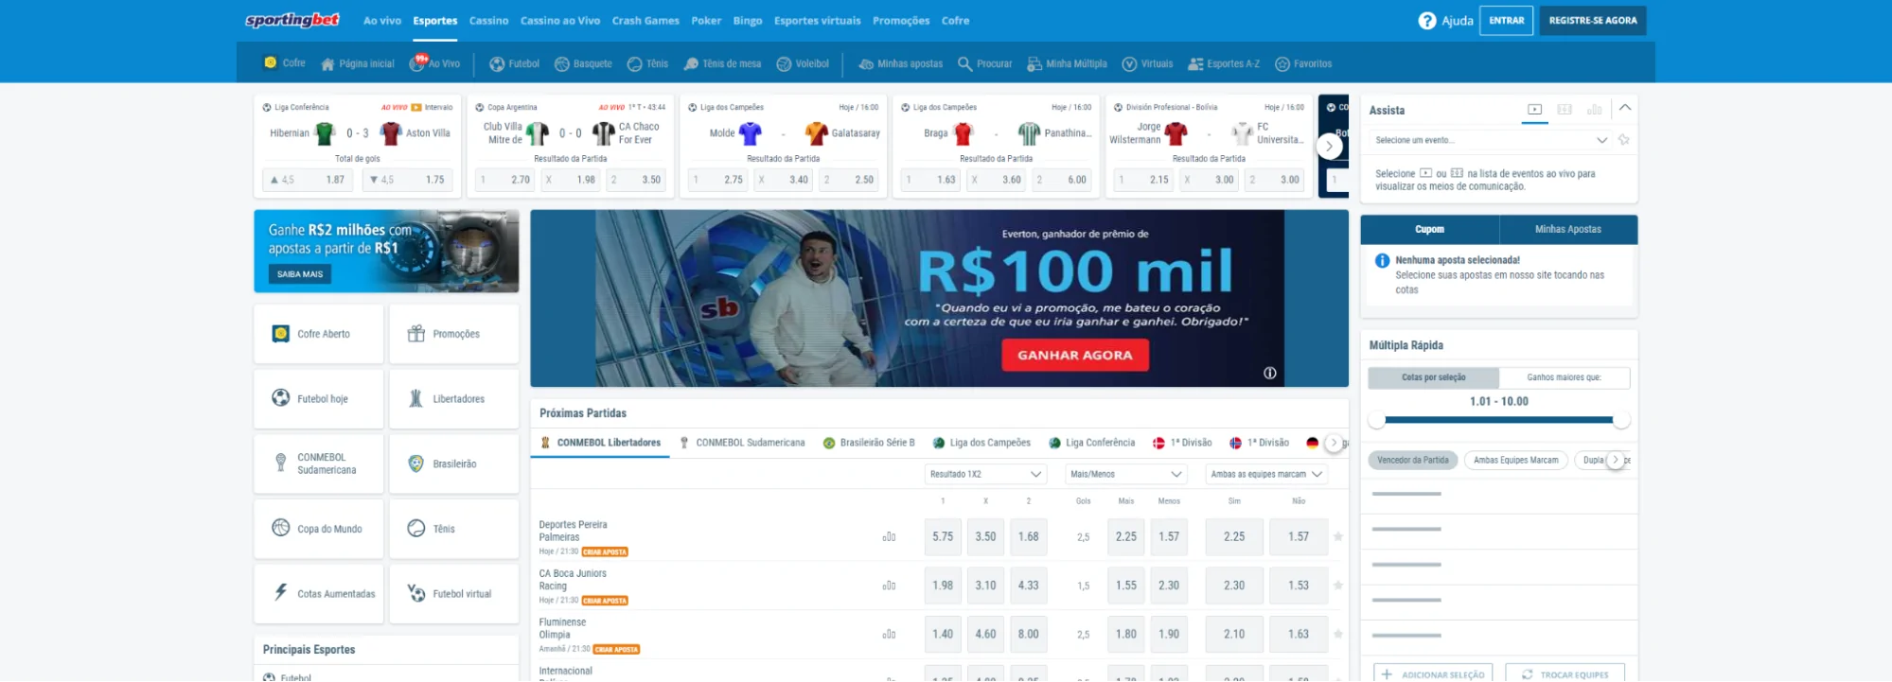Viewport: 1892px width, 682px height.
Task: Open the Resultado 1X2 market dropdown
Action: click(984, 474)
